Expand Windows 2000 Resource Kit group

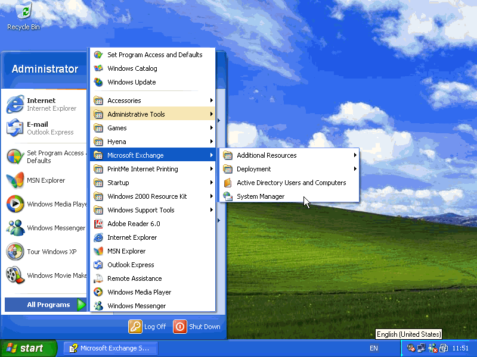pos(153,196)
